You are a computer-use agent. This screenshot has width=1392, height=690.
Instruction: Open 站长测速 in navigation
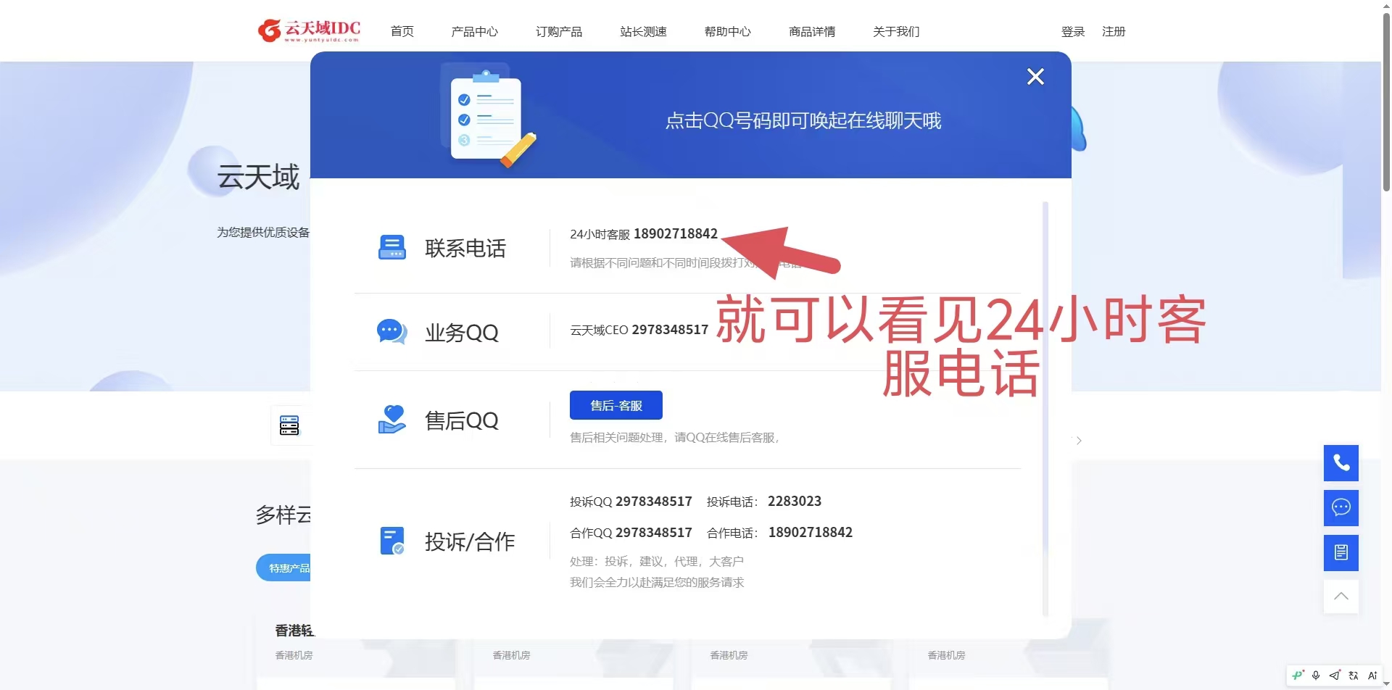(x=644, y=32)
